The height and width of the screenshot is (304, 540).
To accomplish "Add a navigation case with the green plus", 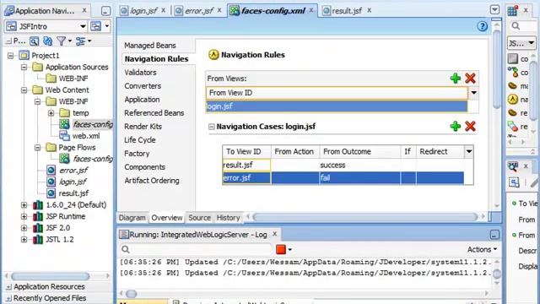I will click(x=456, y=126).
